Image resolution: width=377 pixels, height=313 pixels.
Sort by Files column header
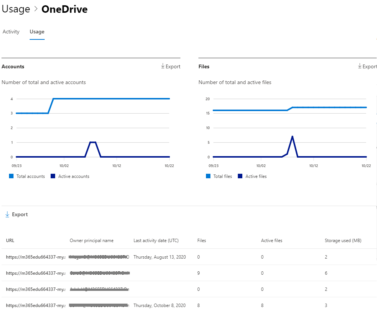(x=201, y=241)
